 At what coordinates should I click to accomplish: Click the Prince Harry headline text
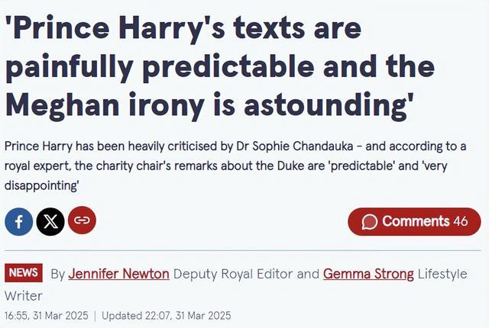[x=220, y=66]
